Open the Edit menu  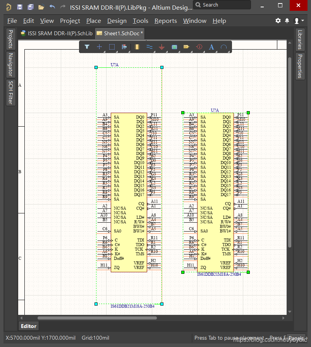click(29, 21)
